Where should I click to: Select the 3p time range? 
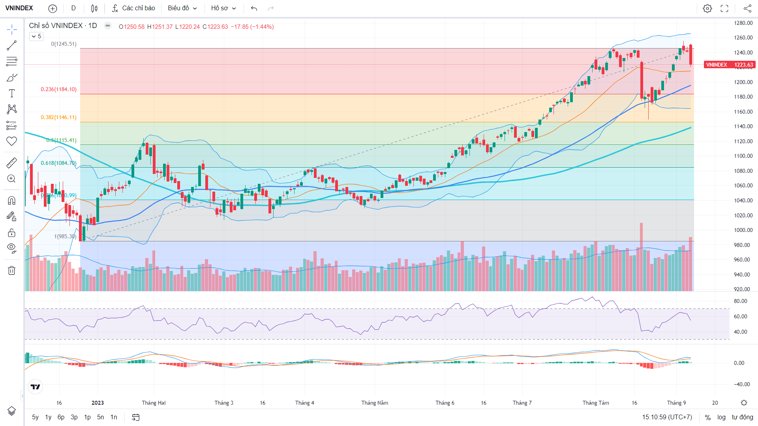(74, 417)
